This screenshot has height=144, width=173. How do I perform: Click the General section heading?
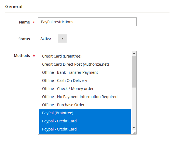click(14, 6)
